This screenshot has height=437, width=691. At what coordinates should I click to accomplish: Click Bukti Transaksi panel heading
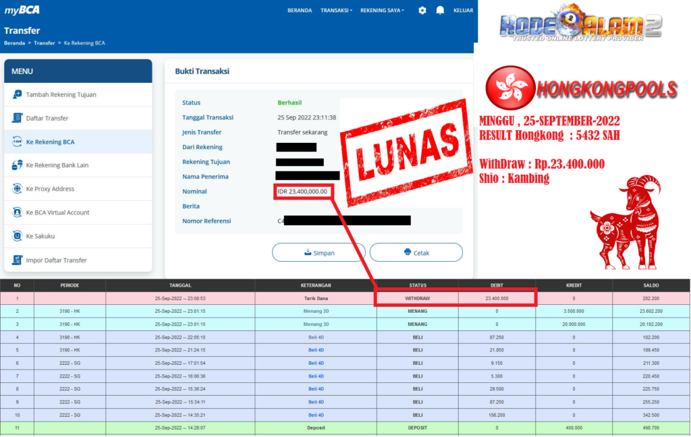click(x=202, y=71)
